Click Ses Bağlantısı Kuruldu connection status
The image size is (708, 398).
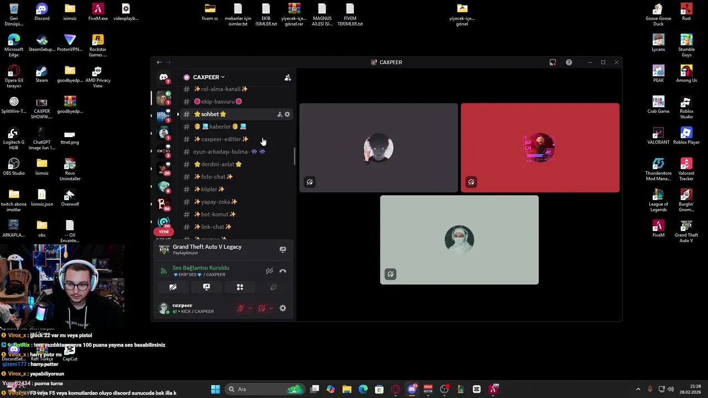201,268
